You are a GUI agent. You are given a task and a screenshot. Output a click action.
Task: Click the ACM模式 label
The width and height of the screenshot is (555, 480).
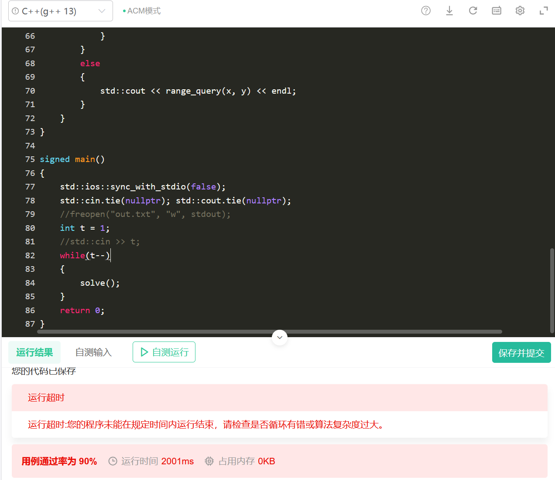(144, 11)
